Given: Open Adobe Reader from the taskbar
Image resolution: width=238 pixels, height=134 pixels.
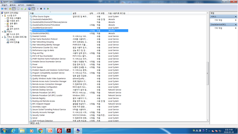Looking at the screenshot, I should (69, 131).
